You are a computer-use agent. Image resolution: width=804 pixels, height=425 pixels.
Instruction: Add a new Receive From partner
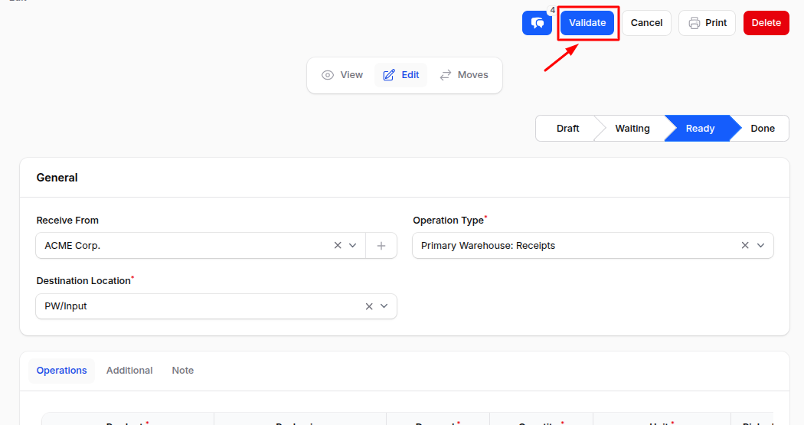[x=381, y=246]
